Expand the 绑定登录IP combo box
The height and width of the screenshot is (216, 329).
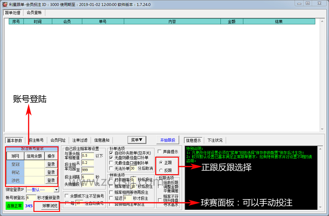pyautogui.click(x=56, y=189)
